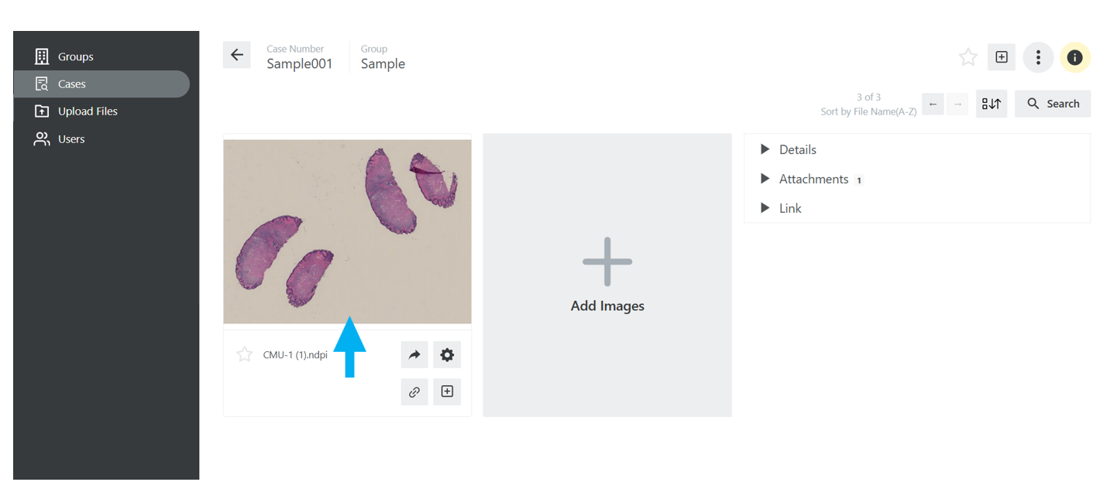Go to next page arrow
This screenshot has height=482, width=1100.
click(x=957, y=104)
